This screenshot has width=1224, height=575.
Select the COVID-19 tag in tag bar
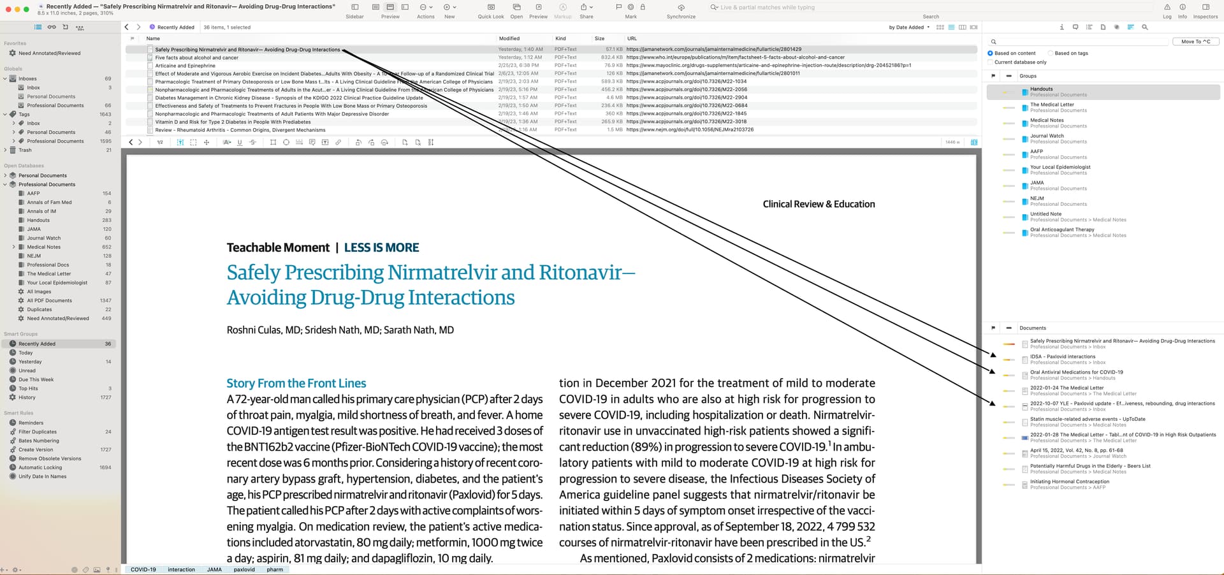[143, 569]
